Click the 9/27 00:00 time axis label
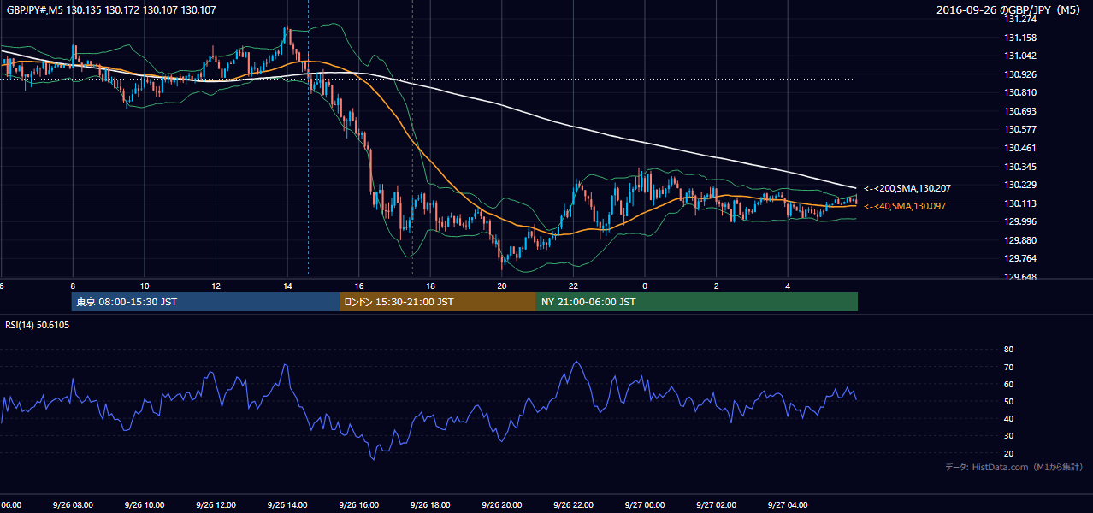Image resolution: width=1093 pixels, height=513 pixels. point(644,505)
